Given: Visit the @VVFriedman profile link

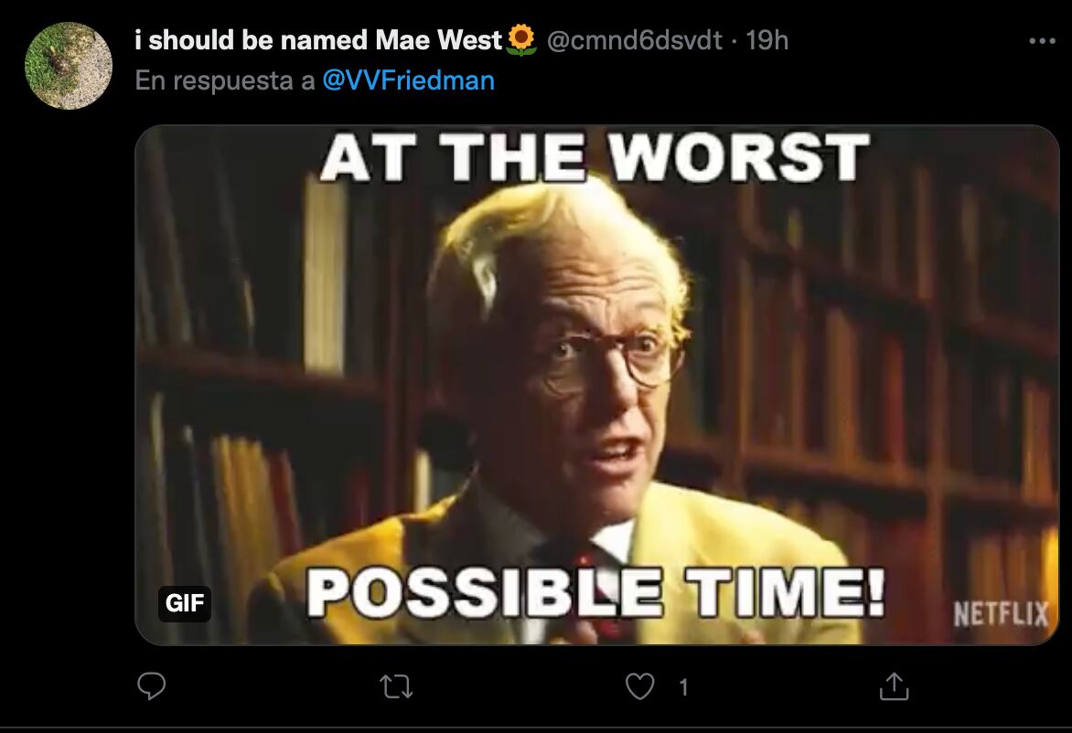Looking at the screenshot, I should tap(408, 80).
